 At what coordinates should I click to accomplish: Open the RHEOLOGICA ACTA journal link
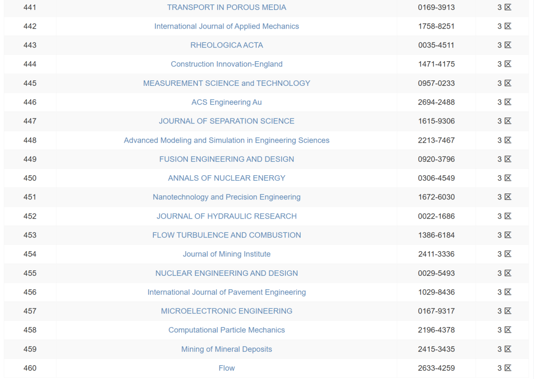click(x=226, y=45)
